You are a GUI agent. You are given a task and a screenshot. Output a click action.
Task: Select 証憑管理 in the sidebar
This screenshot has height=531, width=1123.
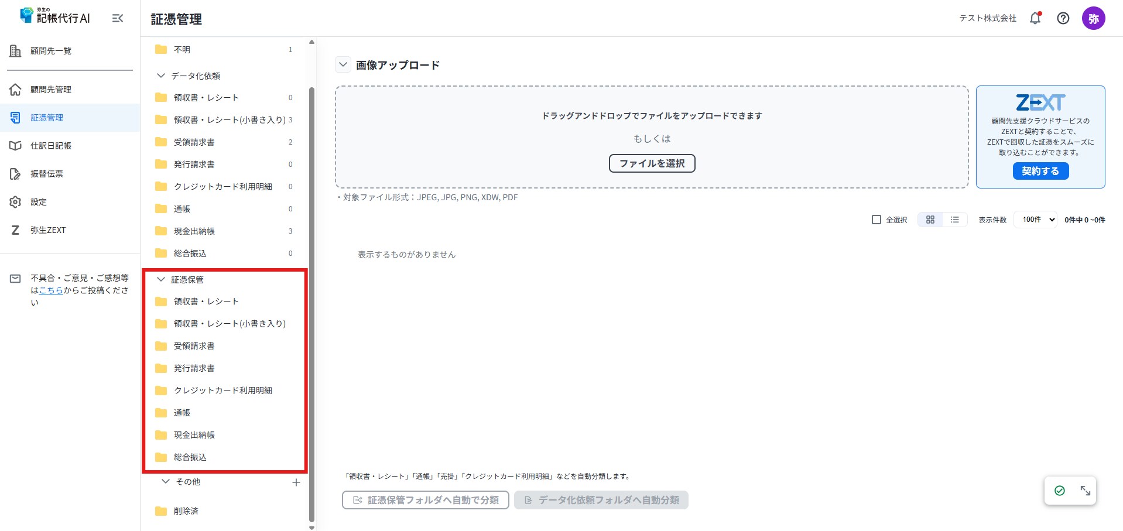pos(70,118)
